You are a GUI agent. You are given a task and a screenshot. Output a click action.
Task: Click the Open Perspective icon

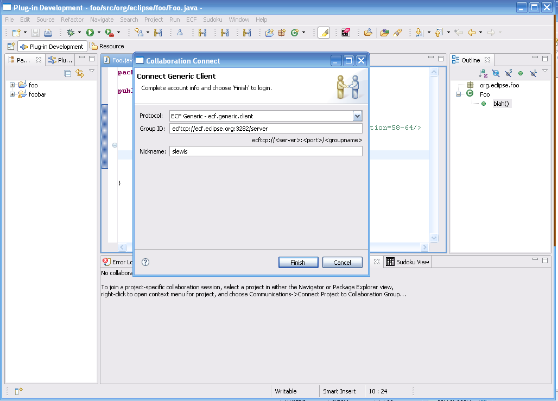pyautogui.click(x=11, y=46)
